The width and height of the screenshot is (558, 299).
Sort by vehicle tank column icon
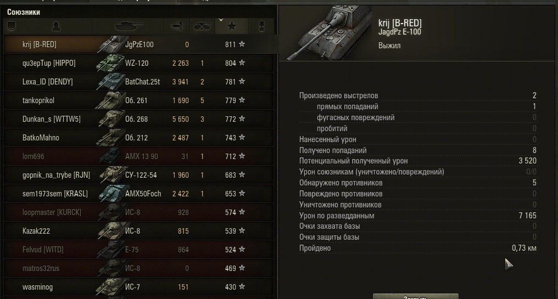(129, 26)
